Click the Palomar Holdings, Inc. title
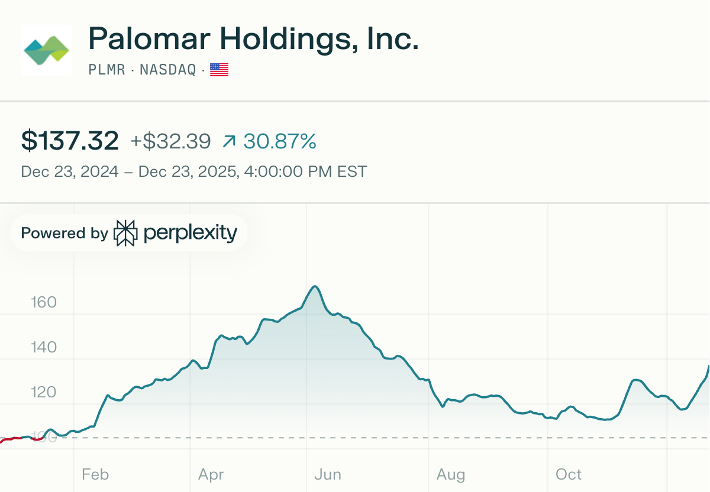Image resolution: width=710 pixels, height=492 pixels. click(x=253, y=40)
